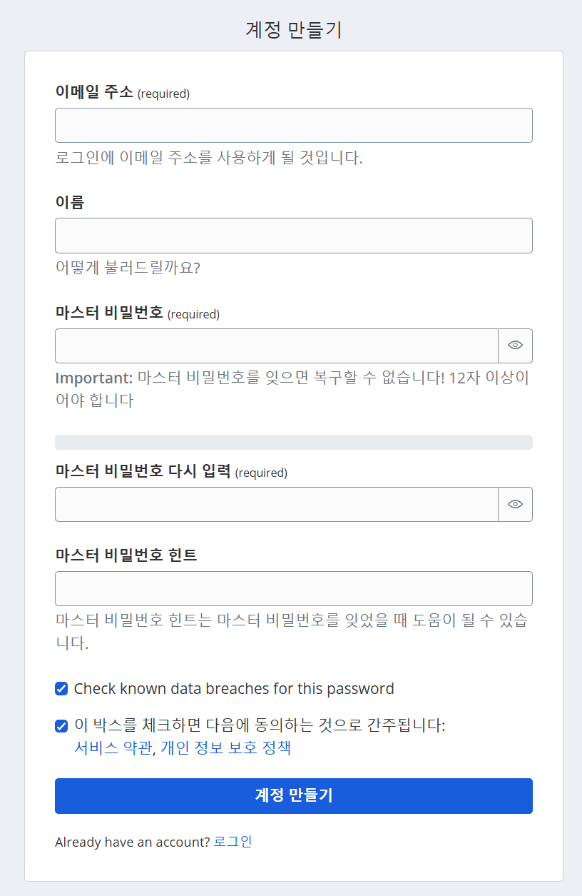Click the 마스터 비밀번호 힌트 label text

point(126,555)
